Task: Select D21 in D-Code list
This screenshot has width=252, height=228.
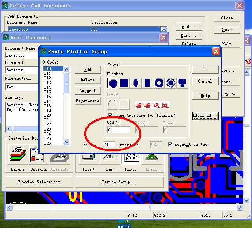Action: pos(53,120)
